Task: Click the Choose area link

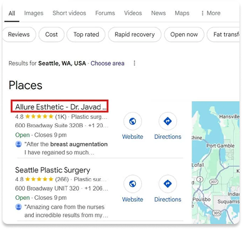Action: click(x=108, y=63)
